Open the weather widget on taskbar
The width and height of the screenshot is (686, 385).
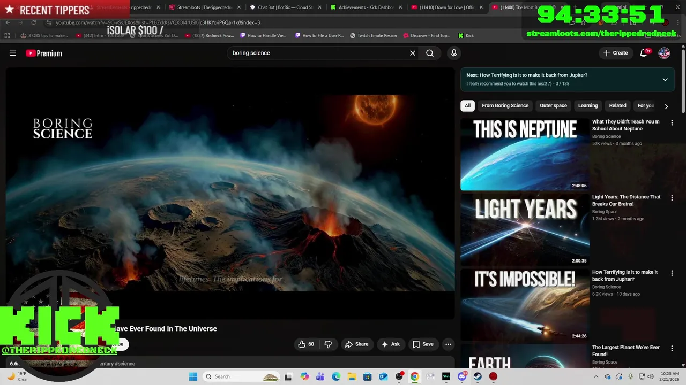click(x=17, y=376)
